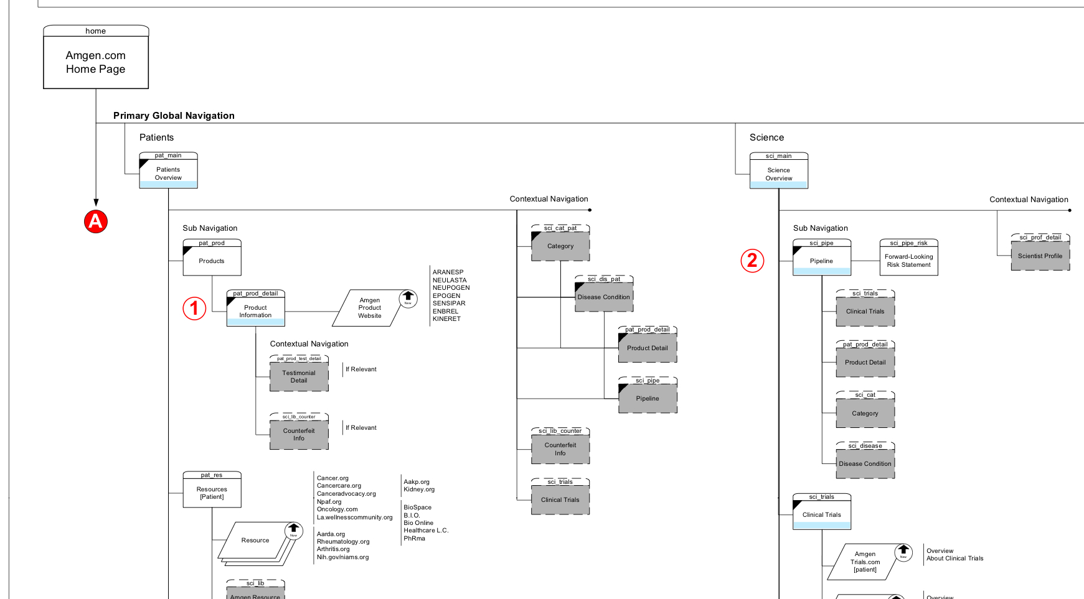
Task: Select the Resources [Patient] box
Action: point(212,490)
